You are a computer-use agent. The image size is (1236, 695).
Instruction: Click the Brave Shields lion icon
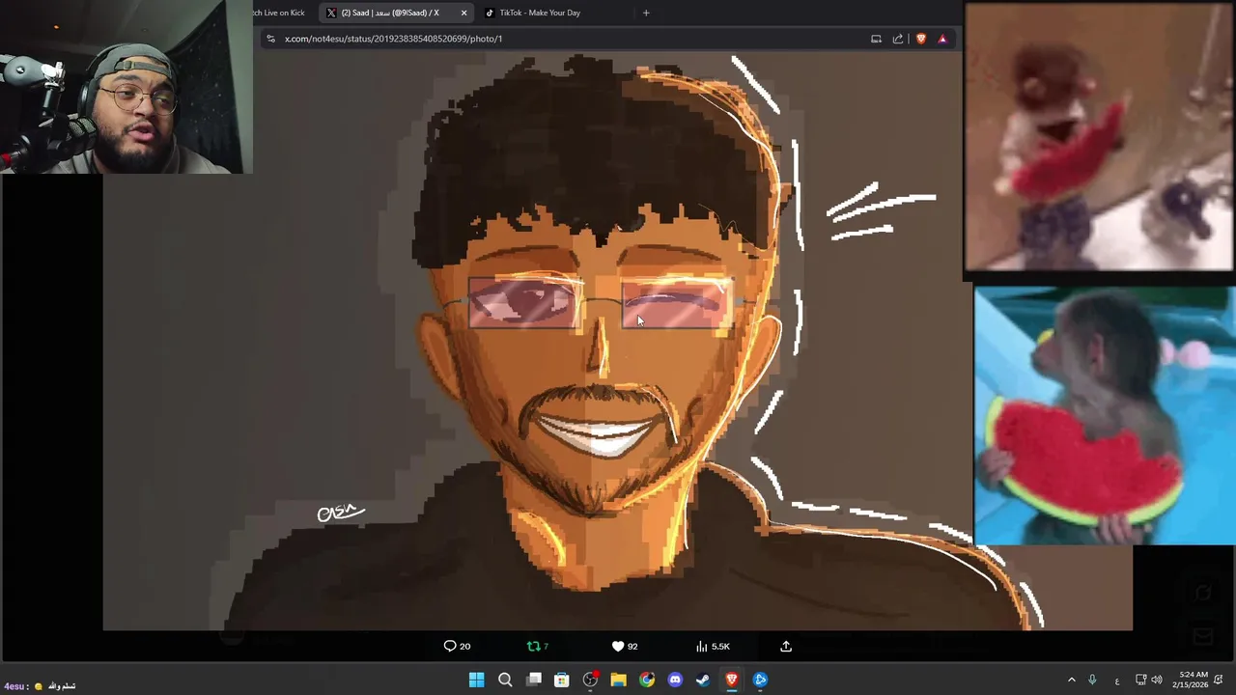(x=921, y=39)
